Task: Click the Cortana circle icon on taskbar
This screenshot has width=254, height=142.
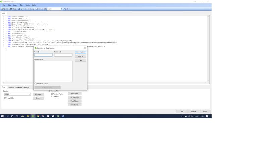Action: pyautogui.click(x=12, y=116)
